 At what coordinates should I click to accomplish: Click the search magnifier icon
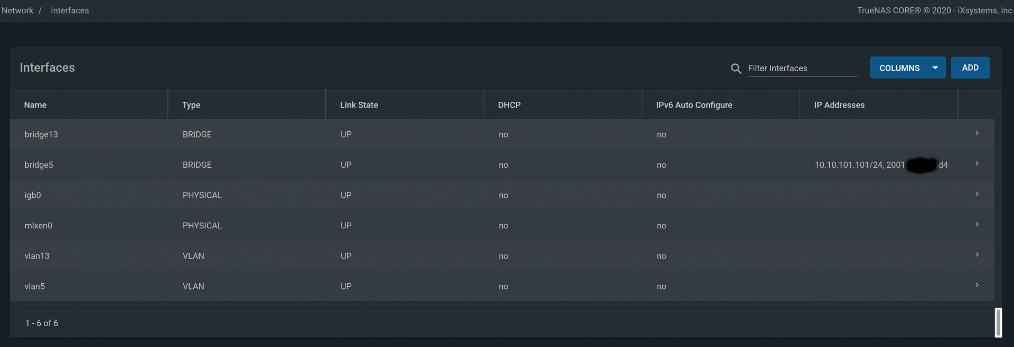click(x=736, y=69)
